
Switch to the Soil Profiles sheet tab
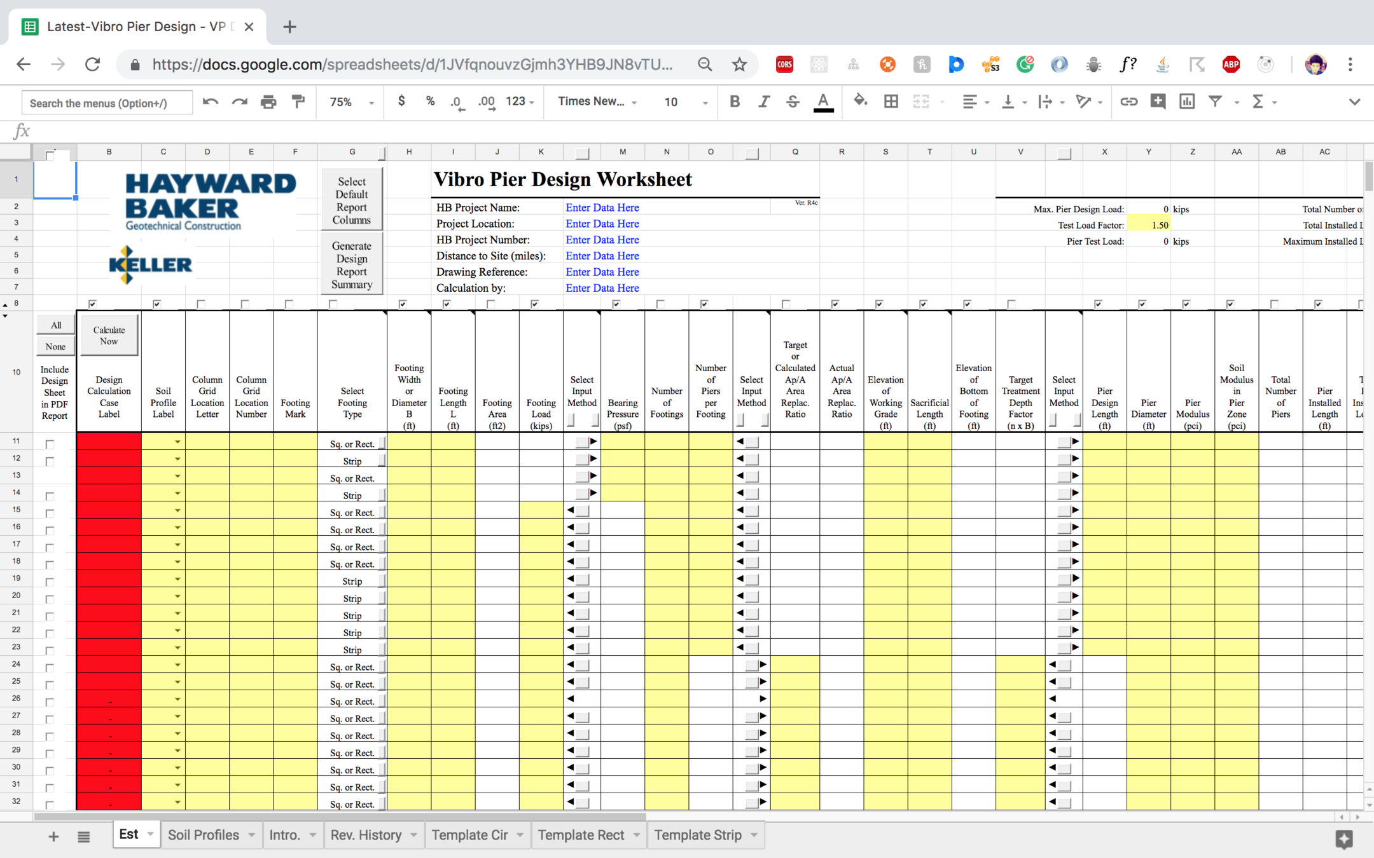pos(204,834)
